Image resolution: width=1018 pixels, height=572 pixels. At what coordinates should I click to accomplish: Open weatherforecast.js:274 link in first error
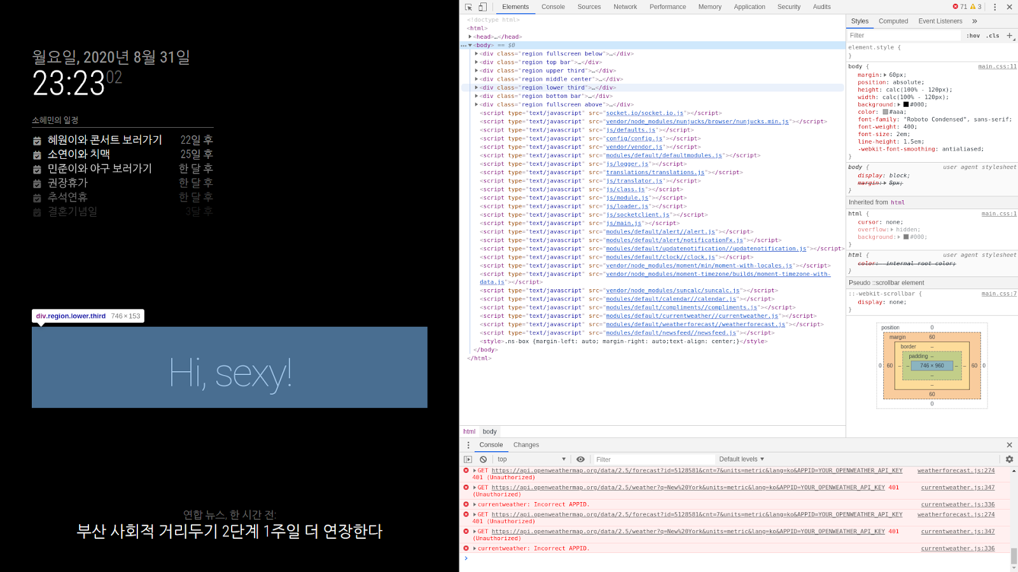coord(956,471)
